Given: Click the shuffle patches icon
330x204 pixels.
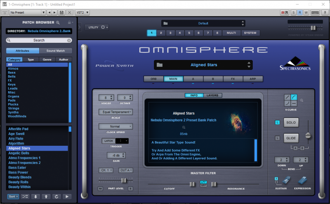Looking at the screenshot, I should pyautogui.click(x=25, y=197).
